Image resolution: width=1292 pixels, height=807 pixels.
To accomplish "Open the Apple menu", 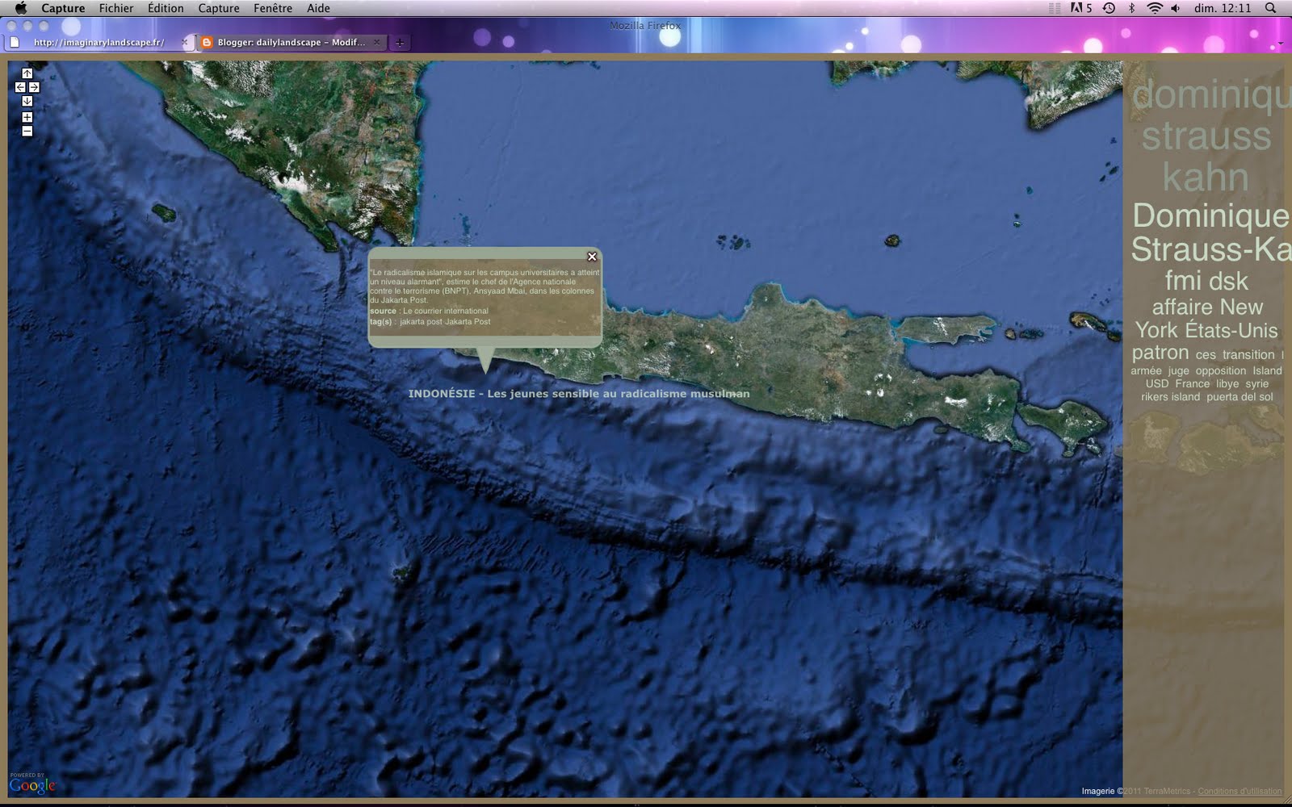I will 22,8.
